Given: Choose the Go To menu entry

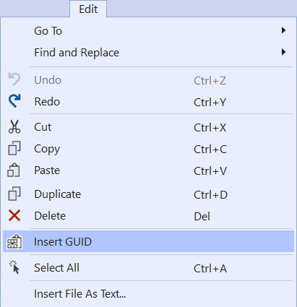Looking at the screenshot, I should point(149,31).
